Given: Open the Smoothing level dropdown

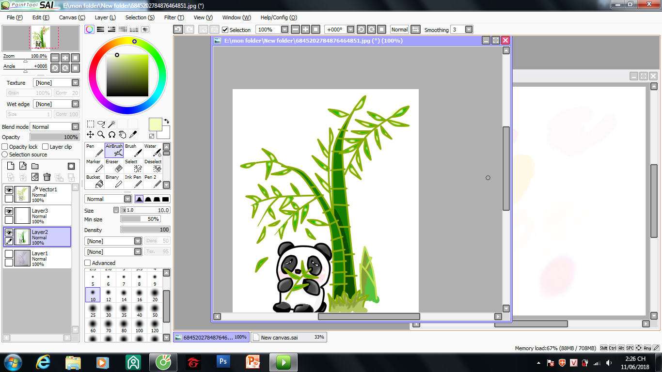Looking at the screenshot, I should 469,30.
